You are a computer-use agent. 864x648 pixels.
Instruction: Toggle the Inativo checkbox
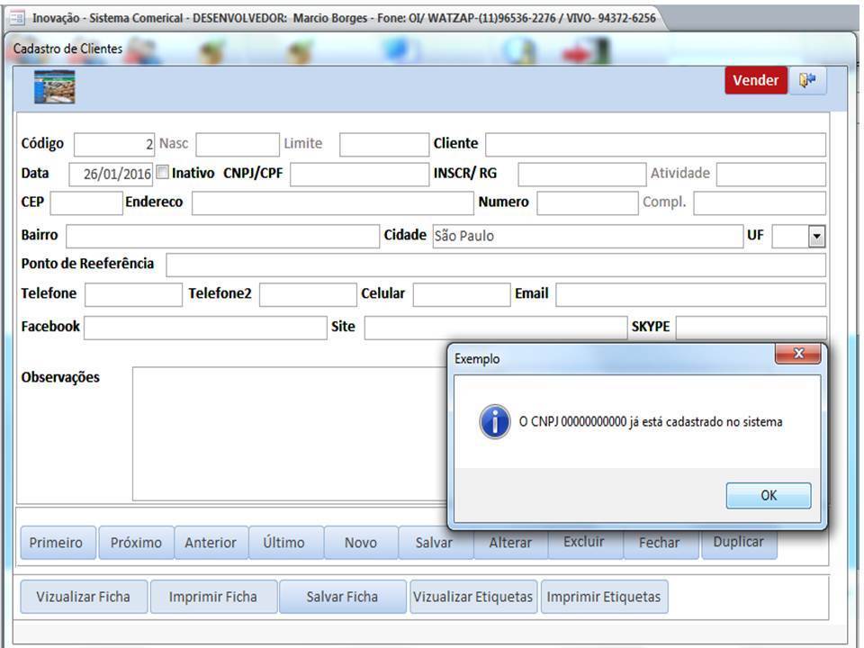coord(163,173)
